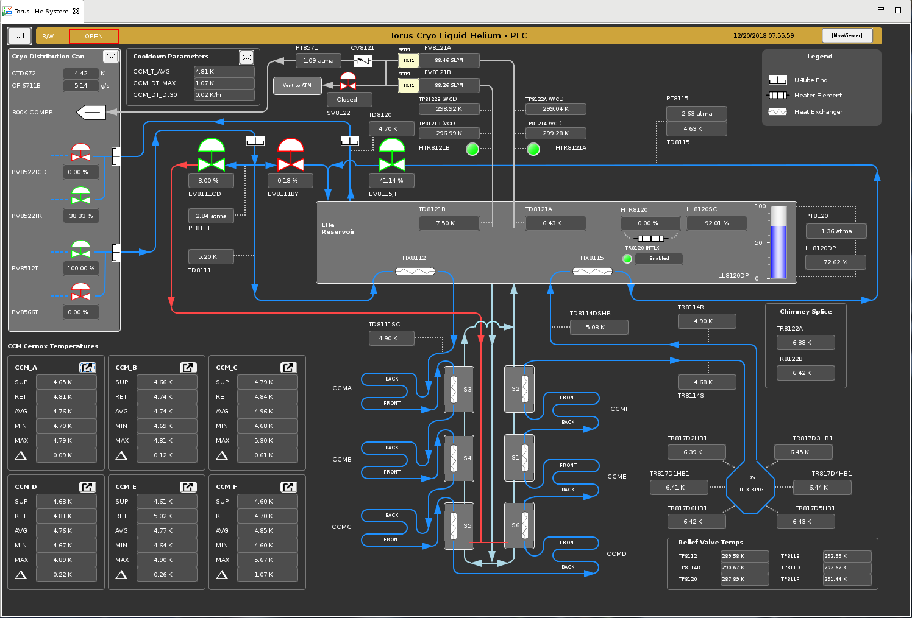Click the FV8121A setpoint field
This screenshot has height=618, width=912.
coord(408,61)
